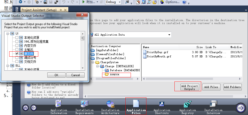248x115 pixels.
Task: Close the Project Assistant (Setup) tab
Action: (65, 10)
